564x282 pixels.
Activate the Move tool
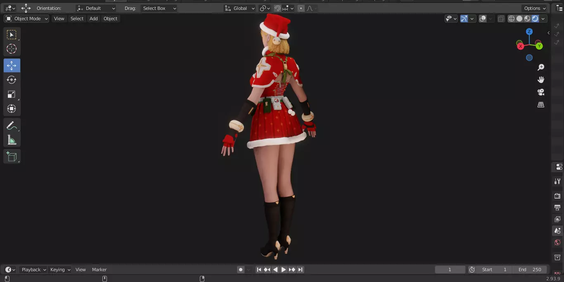(12, 66)
